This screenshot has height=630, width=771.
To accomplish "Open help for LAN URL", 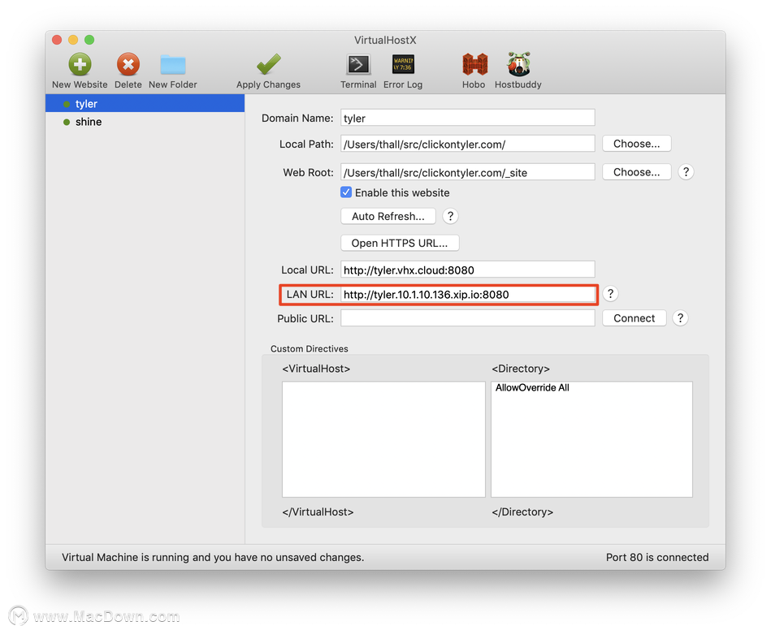I will [x=610, y=294].
